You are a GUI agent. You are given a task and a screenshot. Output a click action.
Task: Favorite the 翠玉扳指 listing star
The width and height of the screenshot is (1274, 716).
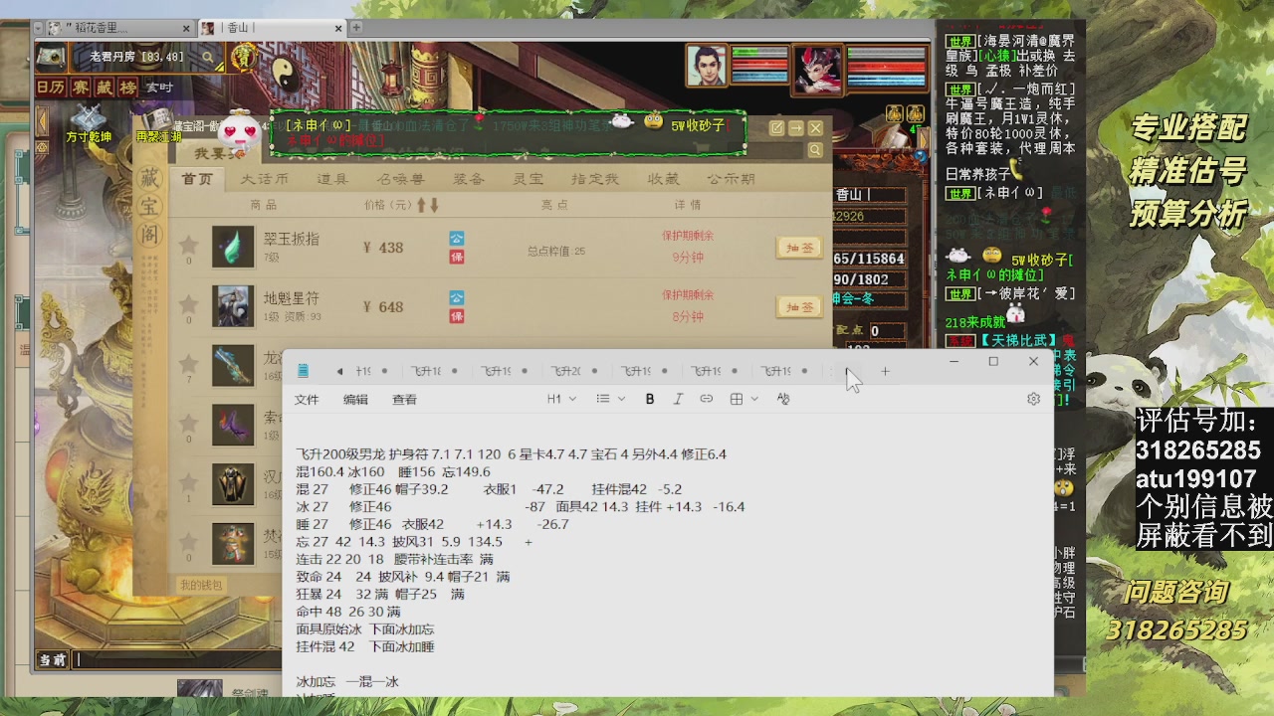point(189,245)
